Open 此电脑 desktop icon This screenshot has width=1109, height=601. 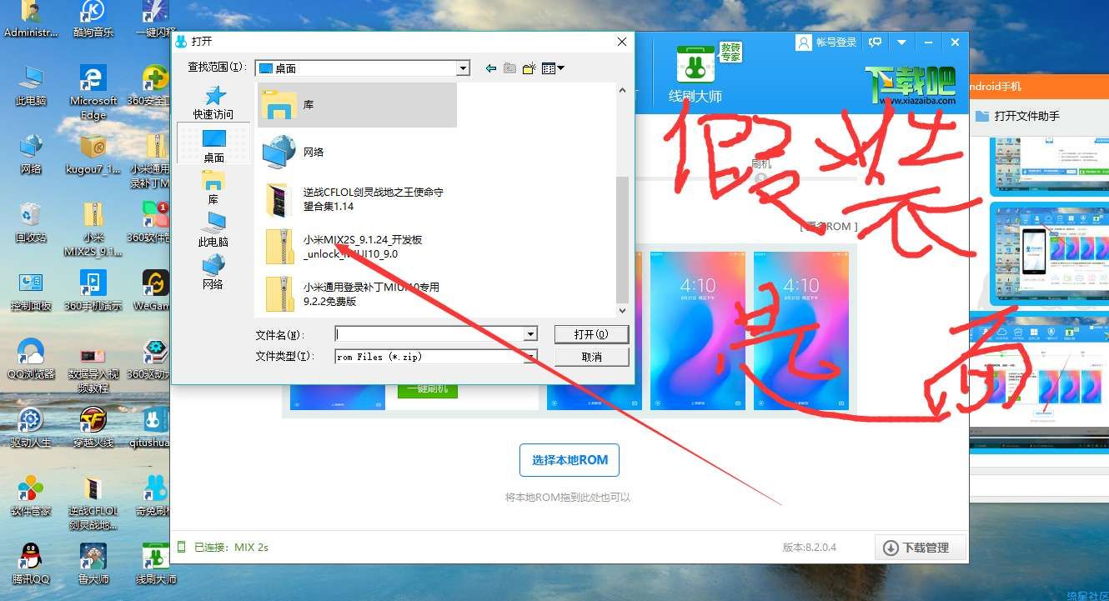click(31, 87)
